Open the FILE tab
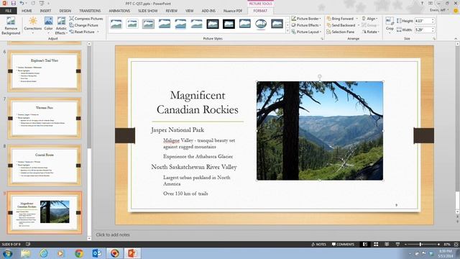460x259 pixels. pos(8,11)
